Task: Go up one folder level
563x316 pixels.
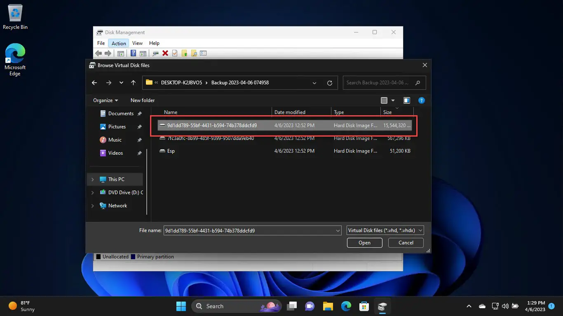Action: pos(133,83)
